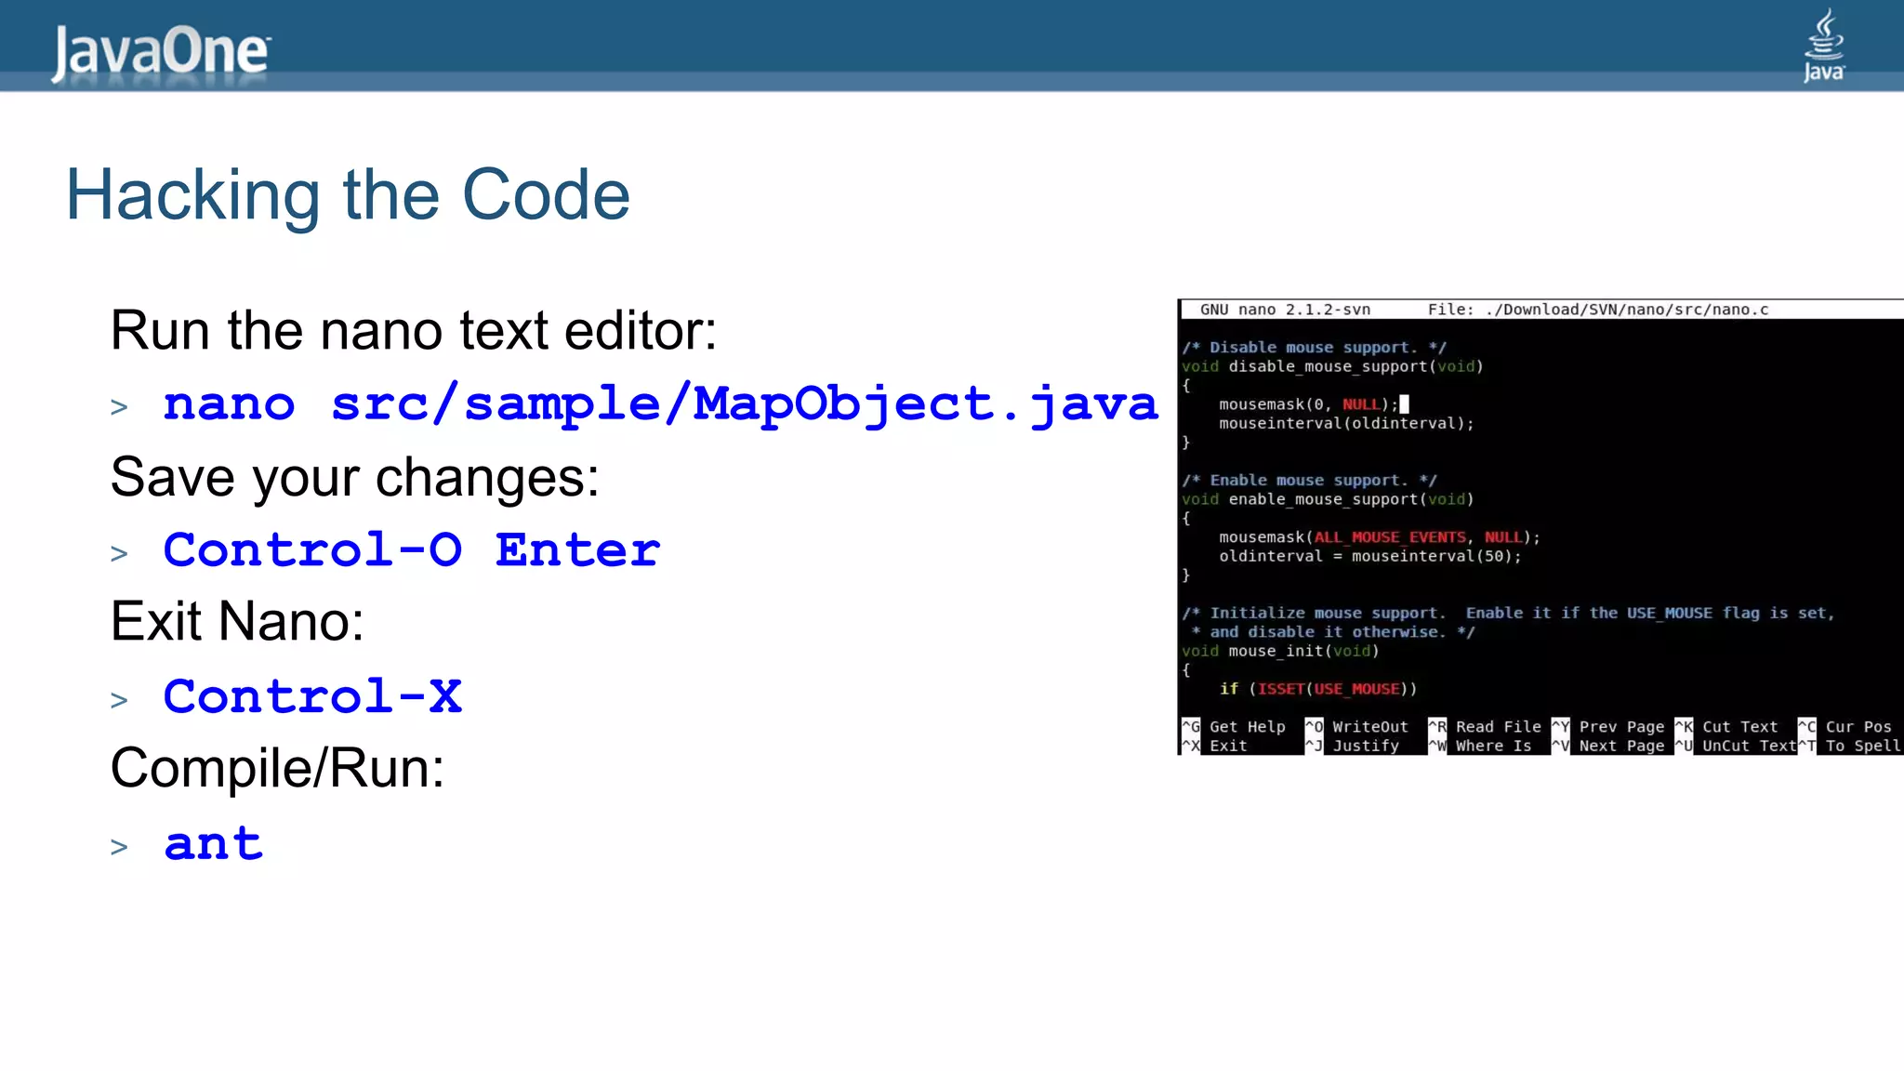
Task: Click the '^C Cur Pos' shortcut
Action: coord(1845,727)
